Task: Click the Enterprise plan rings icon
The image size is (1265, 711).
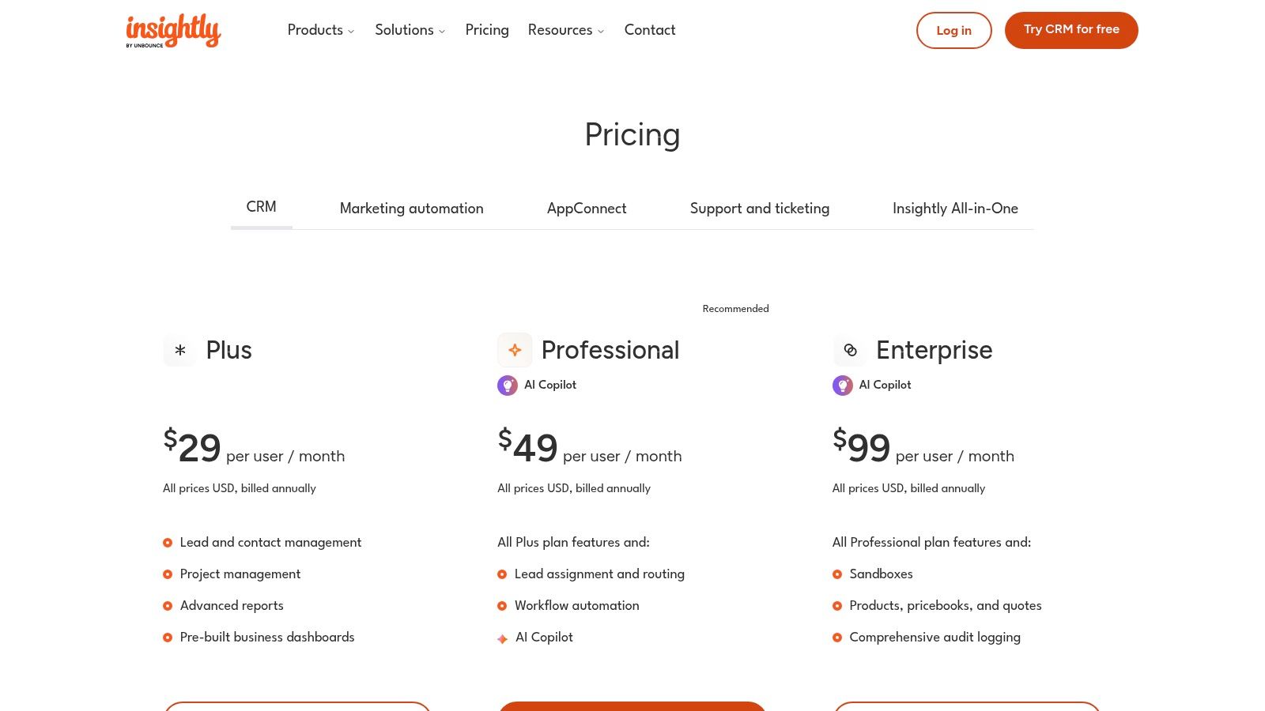Action: click(850, 350)
